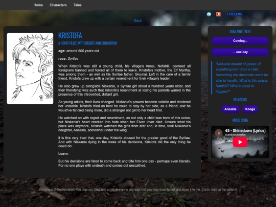
Task: Click the FOLLOW link
Action: (x=235, y=14)
